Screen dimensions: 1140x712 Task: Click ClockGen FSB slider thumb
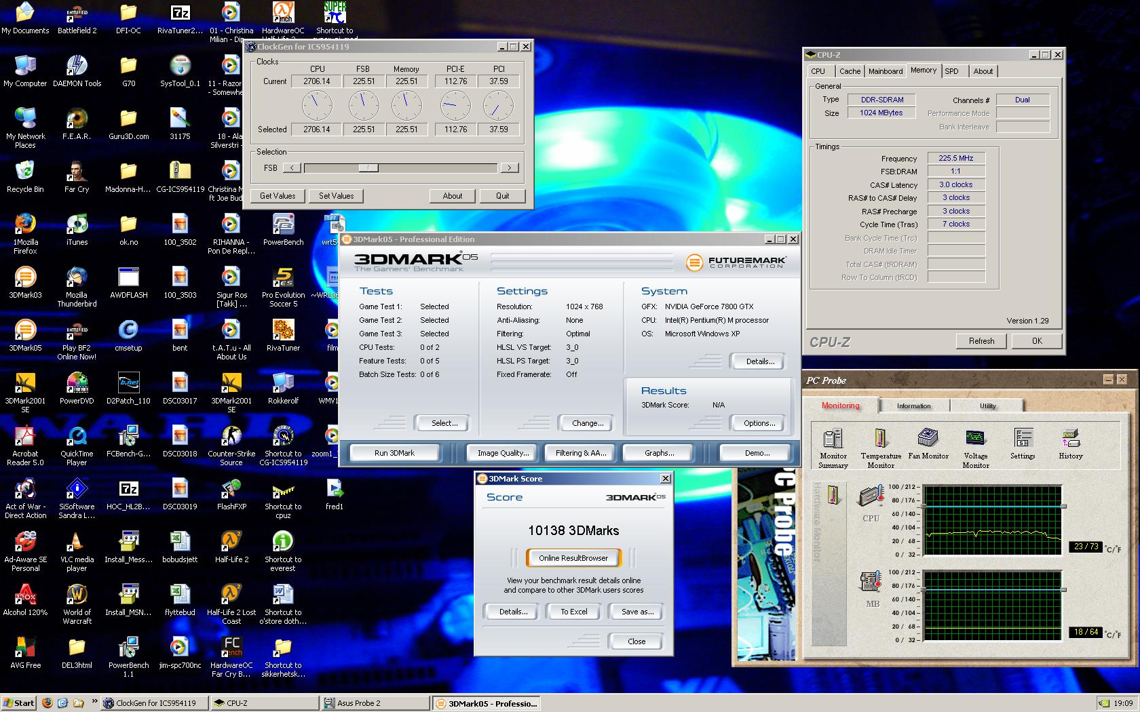(368, 168)
